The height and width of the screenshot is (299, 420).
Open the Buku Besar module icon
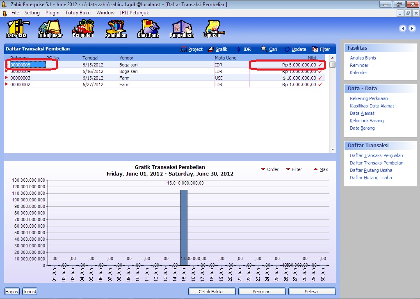click(50, 28)
